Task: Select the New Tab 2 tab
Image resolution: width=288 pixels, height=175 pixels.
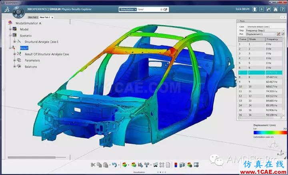Action: [x=45, y=17]
